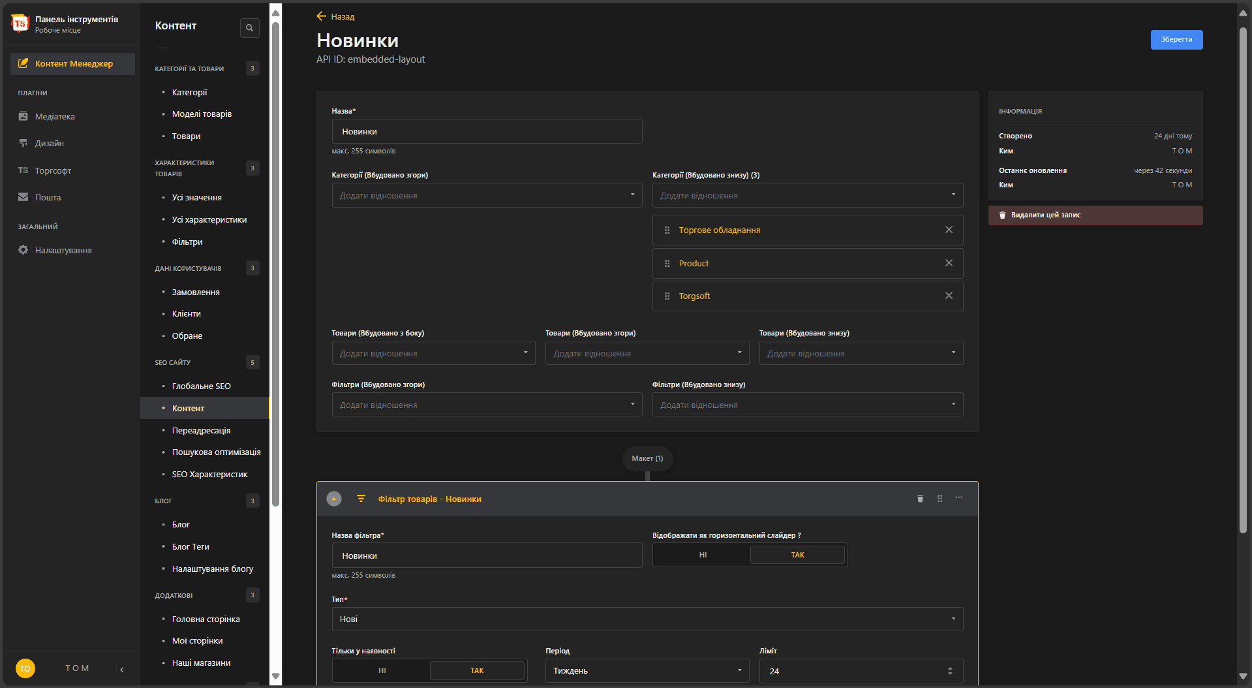Image resolution: width=1252 pixels, height=688 pixels.
Task: Click the page vertical scrollbar
Action: click(1244, 281)
